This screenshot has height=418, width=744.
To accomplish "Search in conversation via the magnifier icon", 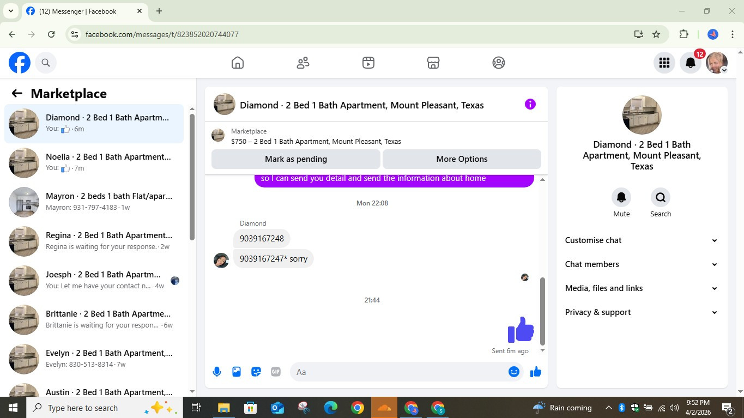I will (661, 197).
